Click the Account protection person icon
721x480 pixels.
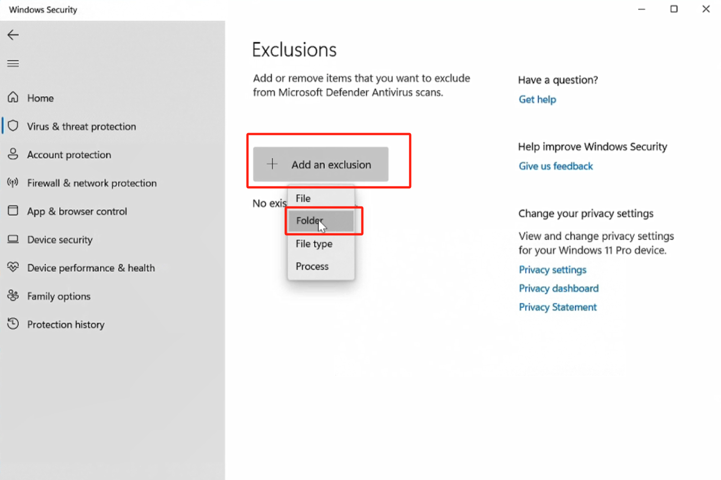click(x=13, y=154)
